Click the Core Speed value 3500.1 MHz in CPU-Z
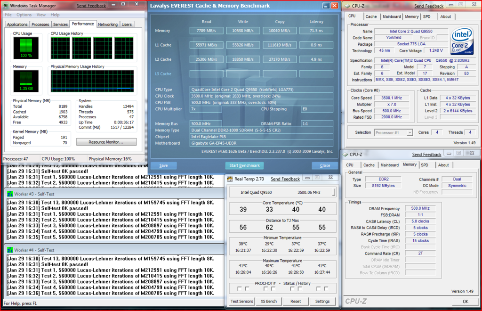Image resolution: width=482 pixels, height=311 pixels. coord(392,98)
